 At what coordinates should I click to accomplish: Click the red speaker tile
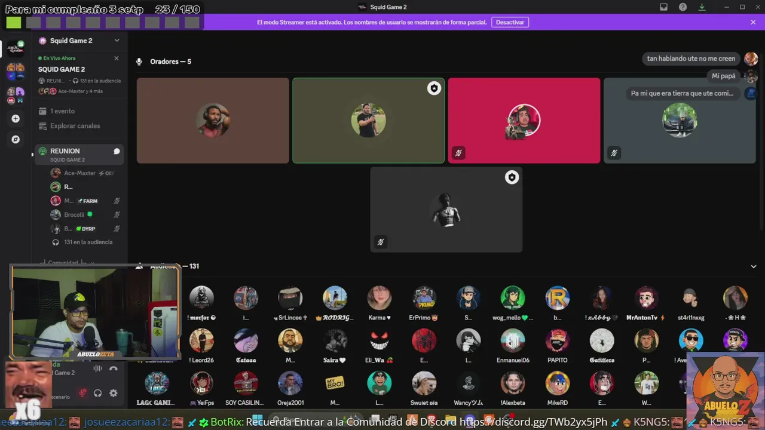[x=524, y=120]
